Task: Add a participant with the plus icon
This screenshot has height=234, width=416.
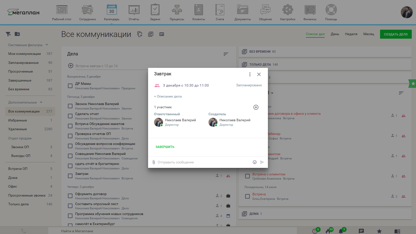Action: click(256, 107)
